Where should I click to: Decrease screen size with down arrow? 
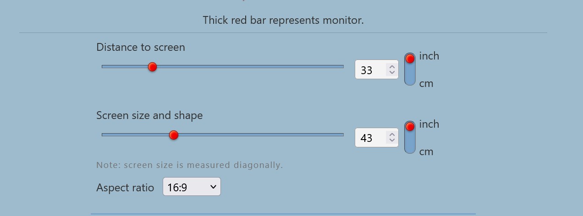392,141
